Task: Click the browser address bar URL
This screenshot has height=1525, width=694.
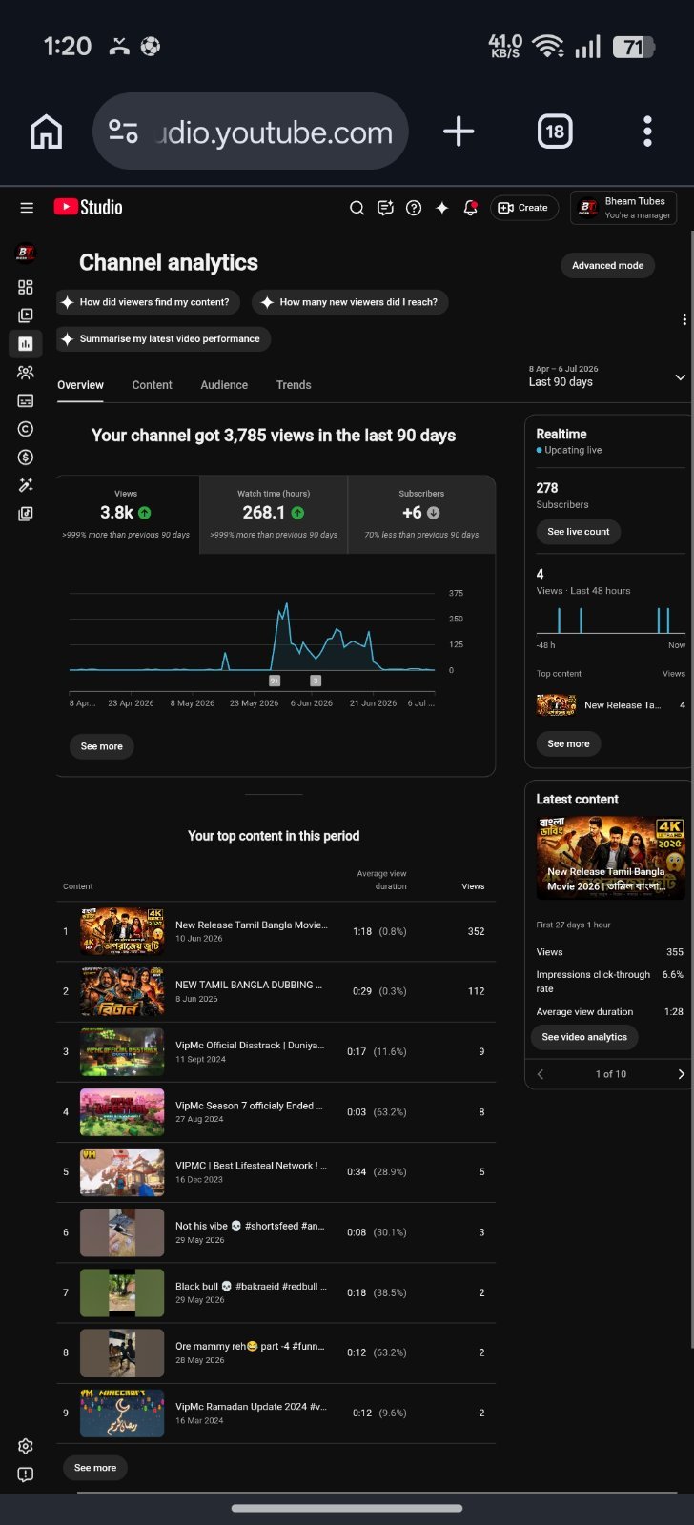Action: click(275, 132)
